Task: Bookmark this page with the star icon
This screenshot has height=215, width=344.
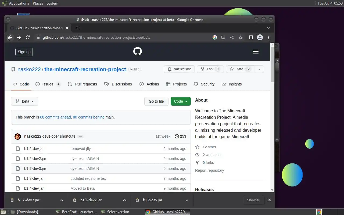Action: point(241,37)
